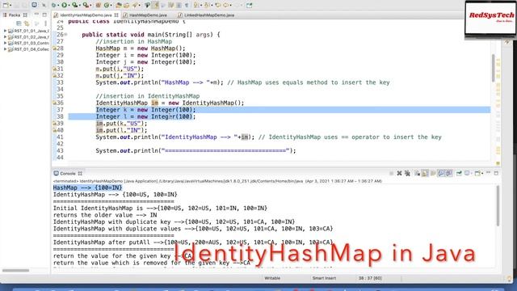The height and width of the screenshot is (291, 517).
Task: Click the Clear Console icon
Action: pyautogui.click(x=418, y=173)
